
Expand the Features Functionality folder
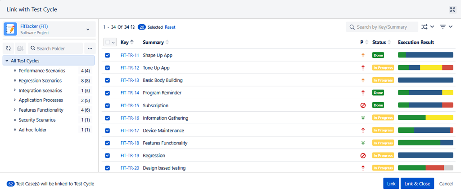pos(15,110)
